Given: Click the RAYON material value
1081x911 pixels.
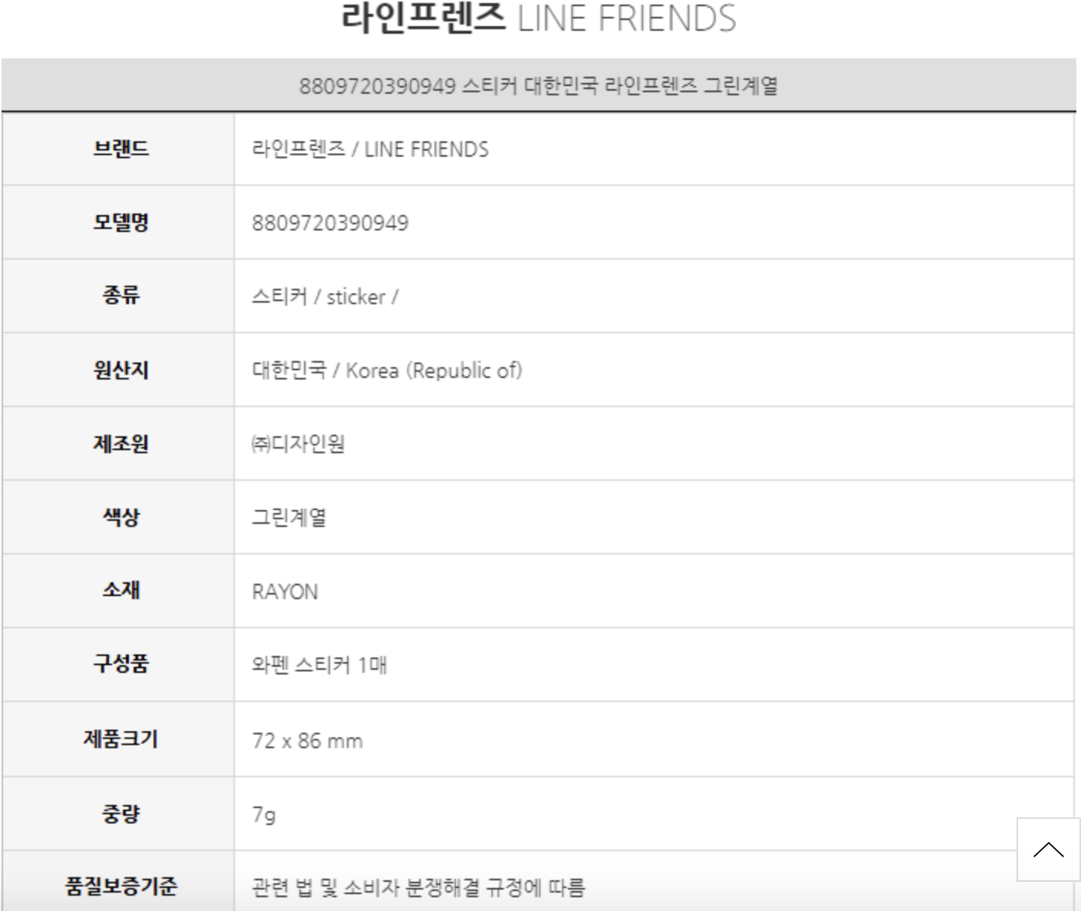Looking at the screenshot, I should click(x=285, y=591).
